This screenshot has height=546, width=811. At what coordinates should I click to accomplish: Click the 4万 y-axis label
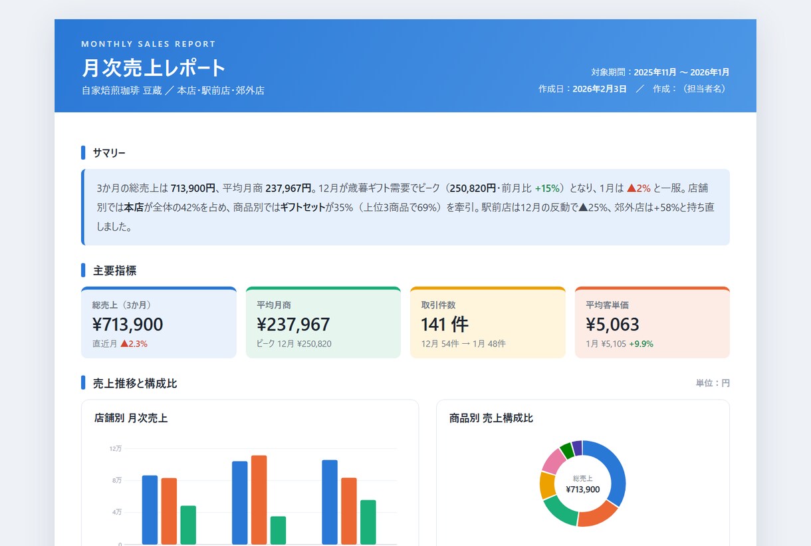click(x=117, y=512)
